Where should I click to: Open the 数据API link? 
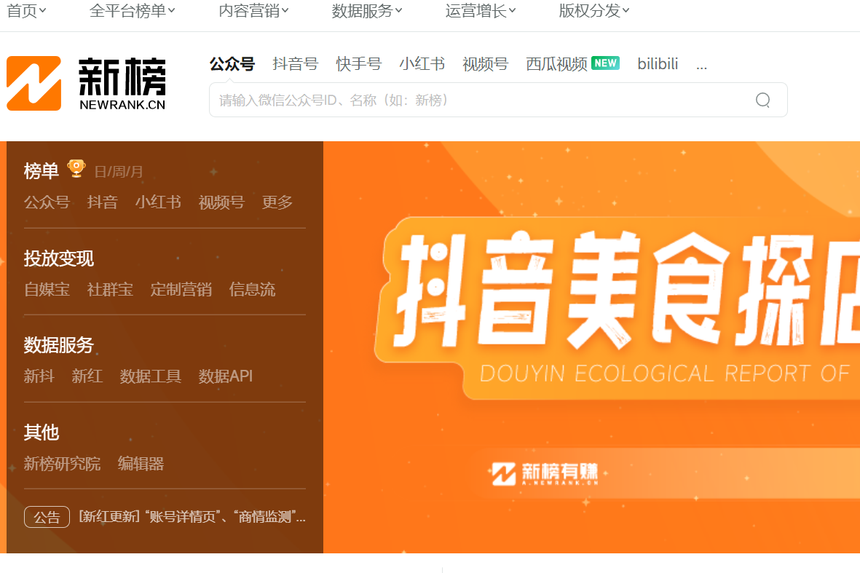tap(226, 376)
